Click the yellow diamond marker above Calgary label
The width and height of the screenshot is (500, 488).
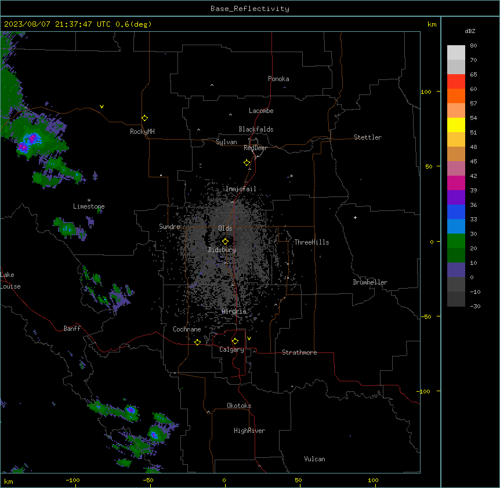pos(235,341)
